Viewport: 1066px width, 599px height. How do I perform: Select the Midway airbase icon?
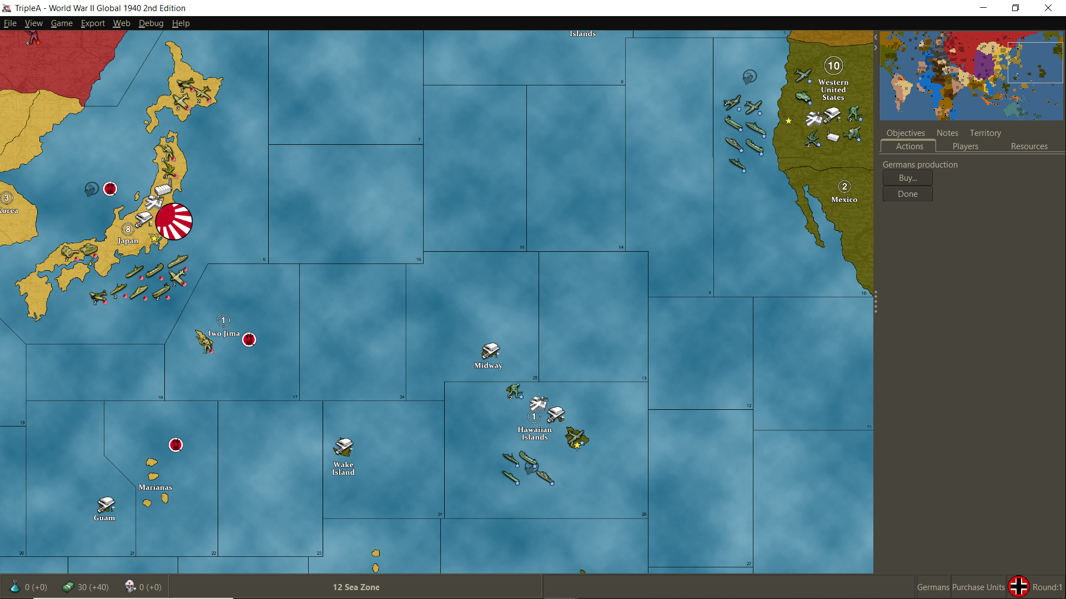[x=490, y=351]
